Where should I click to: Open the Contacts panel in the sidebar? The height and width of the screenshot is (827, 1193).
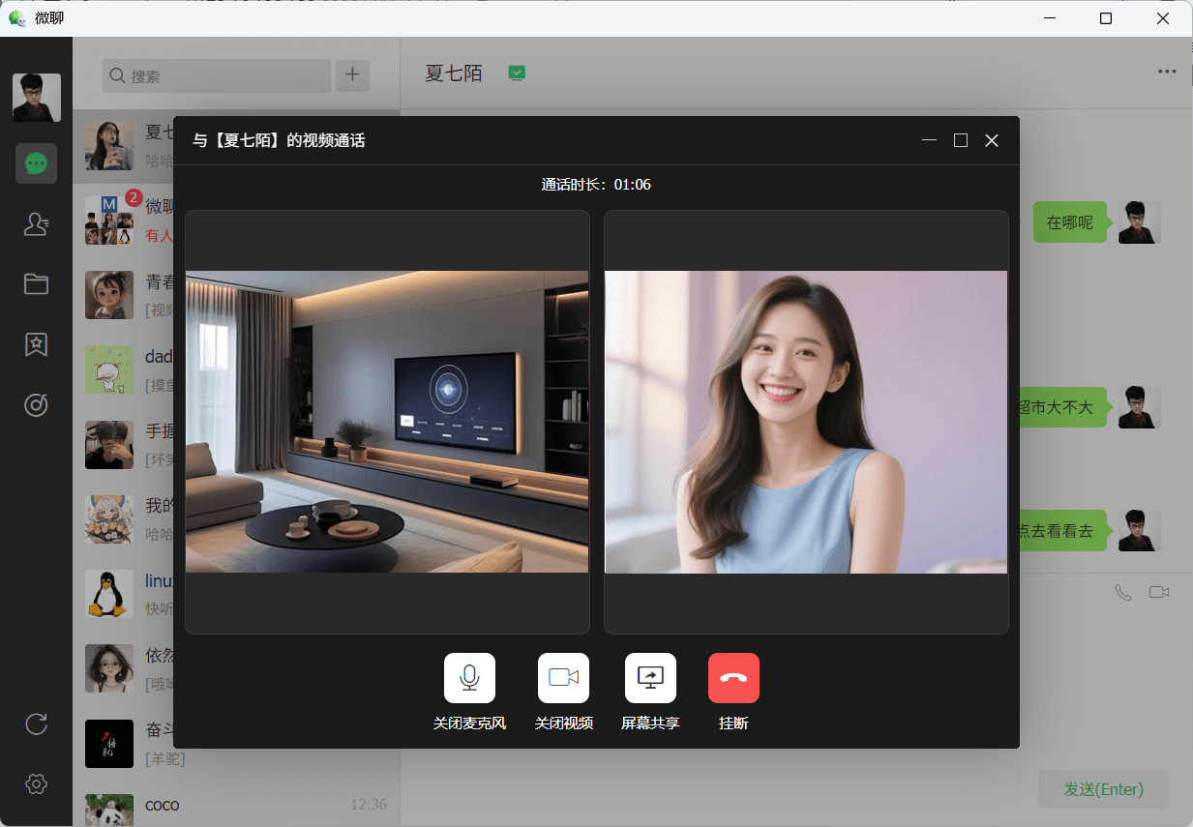coord(36,223)
